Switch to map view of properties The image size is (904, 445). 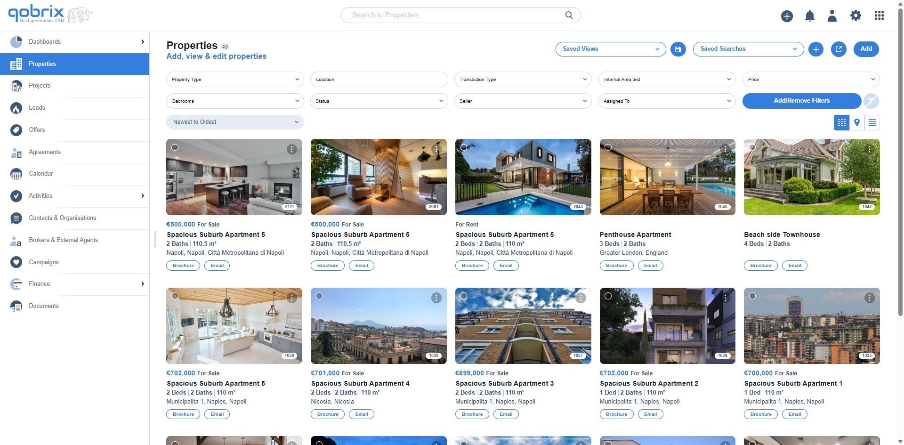point(856,122)
